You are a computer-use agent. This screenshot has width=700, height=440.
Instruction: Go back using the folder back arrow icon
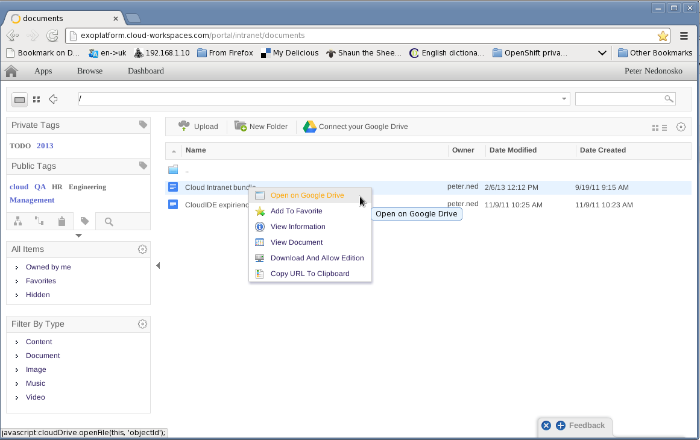coord(53,99)
